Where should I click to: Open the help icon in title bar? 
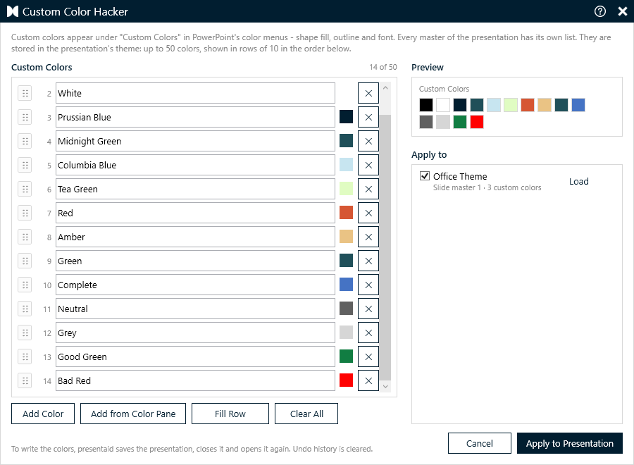coord(600,11)
